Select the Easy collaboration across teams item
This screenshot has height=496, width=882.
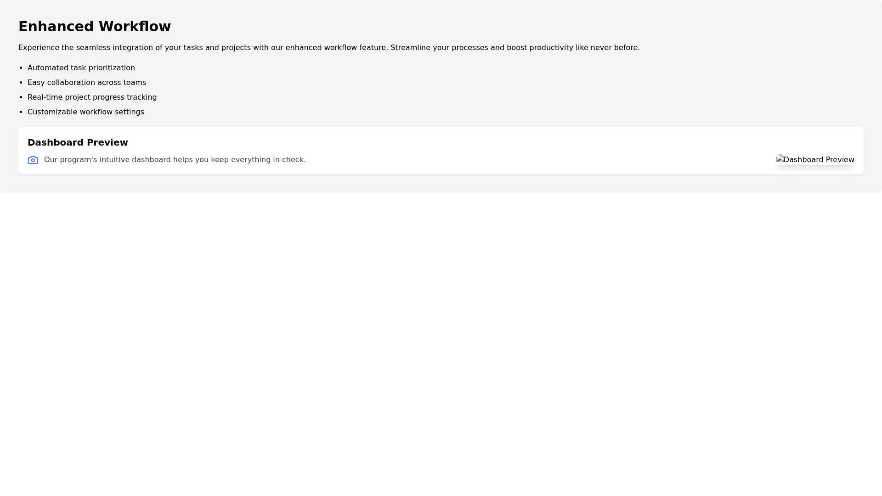87,83
